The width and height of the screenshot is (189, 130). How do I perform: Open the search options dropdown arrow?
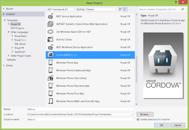coord(185,9)
